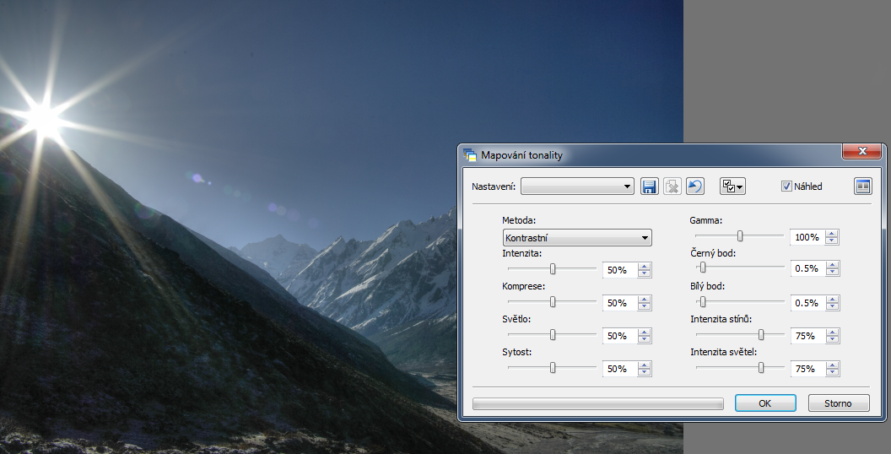Click the Gamma slider handle
The width and height of the screenshot is (891, 454).
[740, 236]
